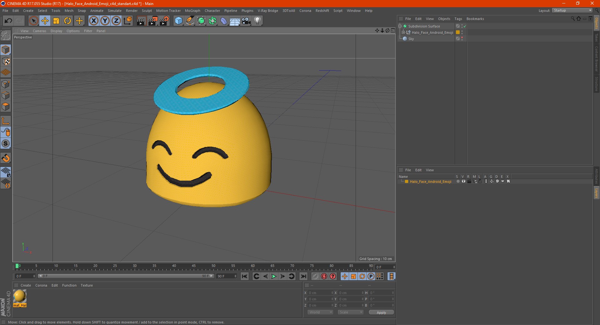This screenshot has height=325, width=600.
Task: Add a Camera object
Action: click(x=246, y=21)
